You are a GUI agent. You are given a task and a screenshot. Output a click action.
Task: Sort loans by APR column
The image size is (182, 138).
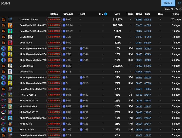(117, 14)
